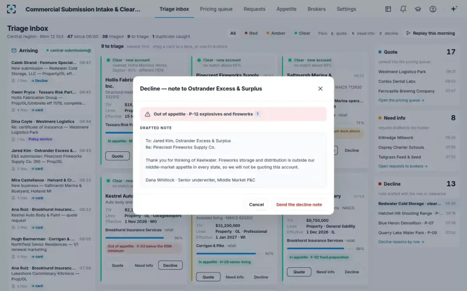The image size is (467, 291).
Task: Click the file icon on Hugh Bannerman's email
Action: 13,257
